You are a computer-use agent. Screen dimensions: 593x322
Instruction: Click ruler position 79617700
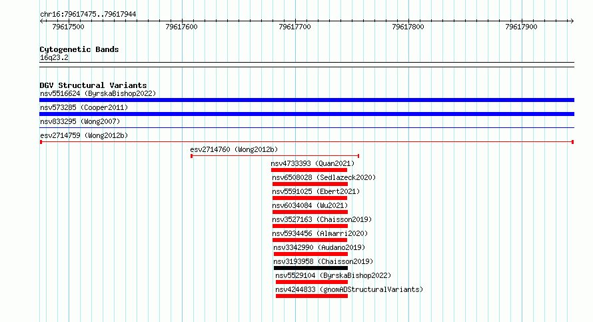point(295,27)
